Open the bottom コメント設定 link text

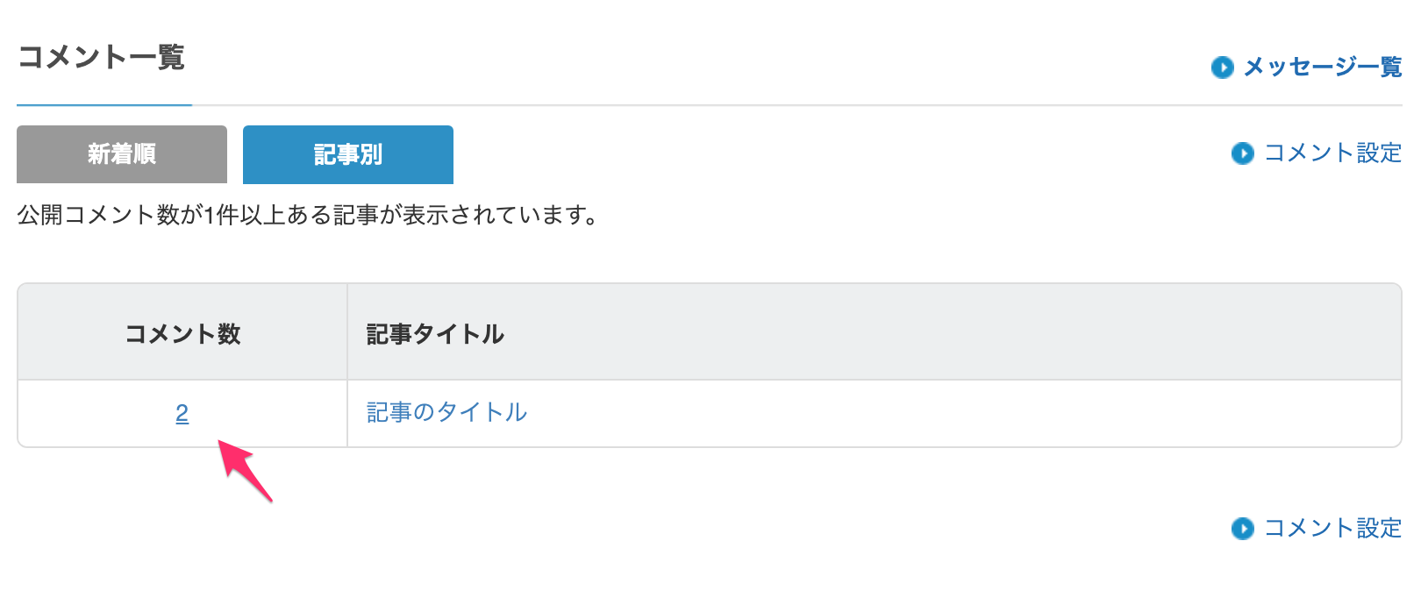coord(1332,529)
